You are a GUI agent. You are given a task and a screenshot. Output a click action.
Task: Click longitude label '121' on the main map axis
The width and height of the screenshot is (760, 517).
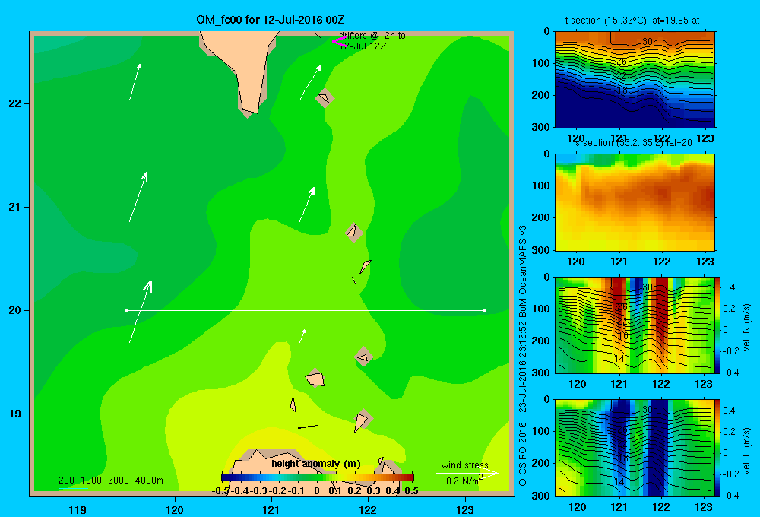[271, 509]
